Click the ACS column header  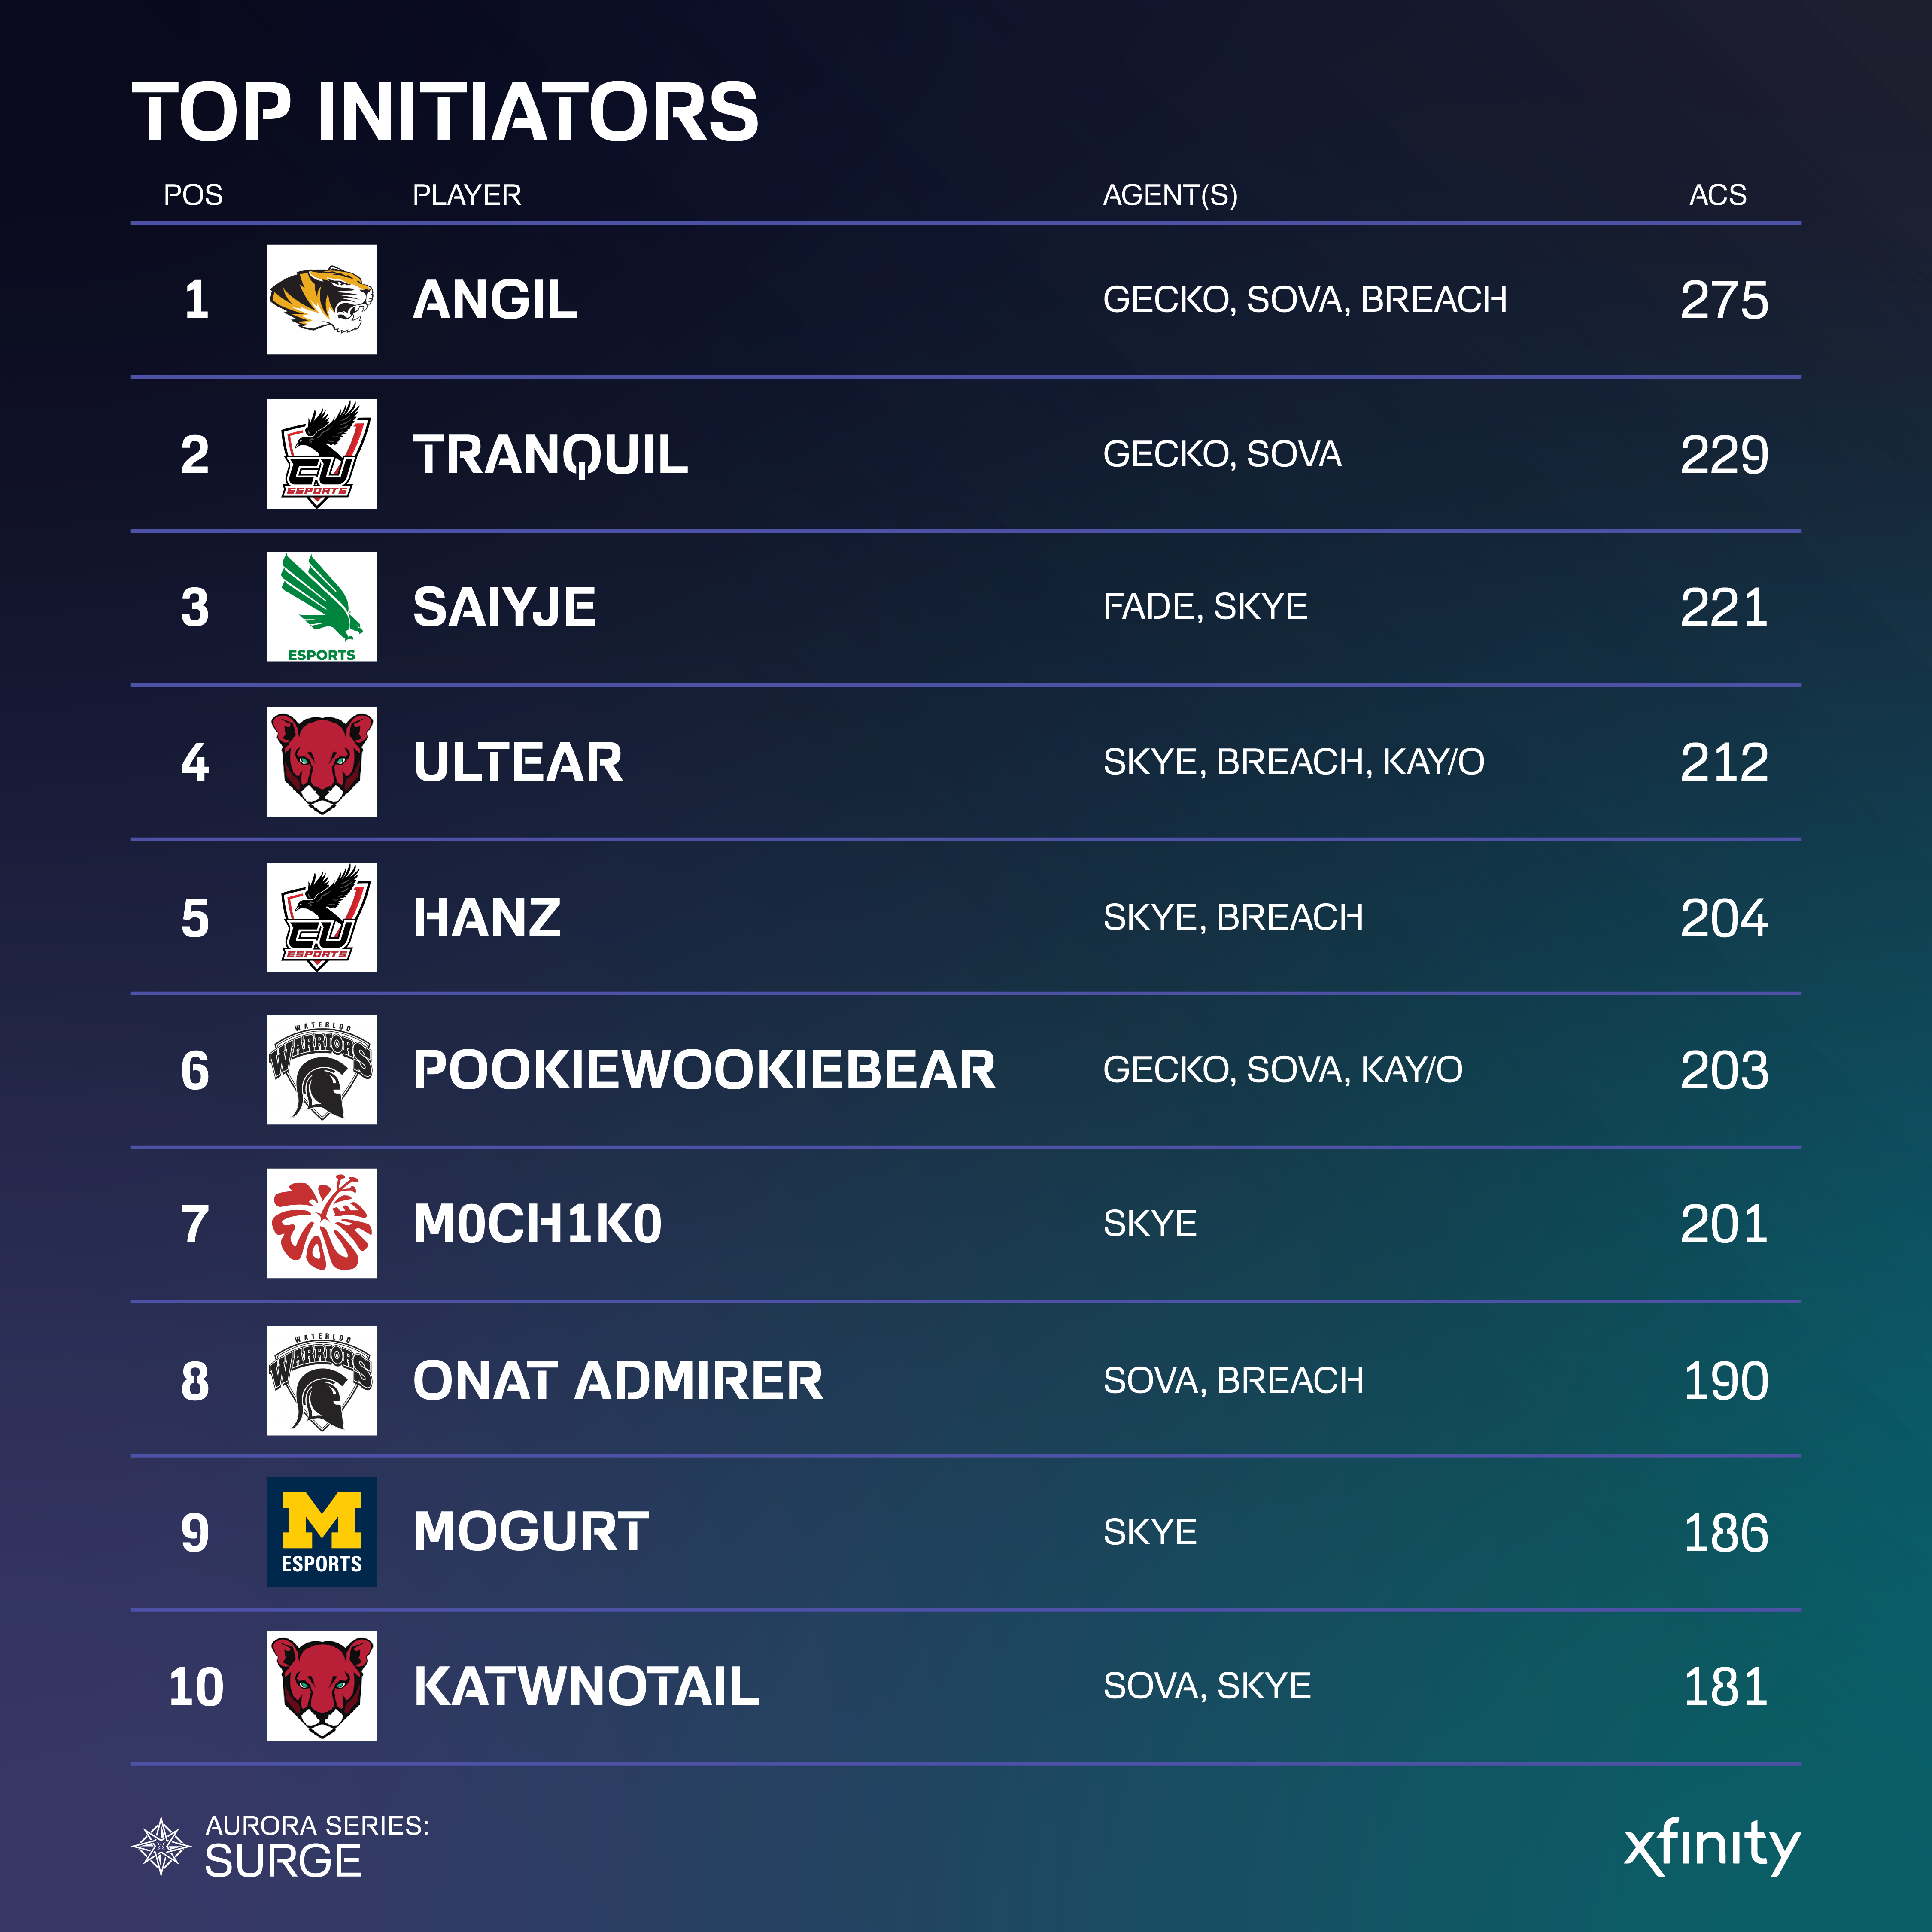(1717, 195)
